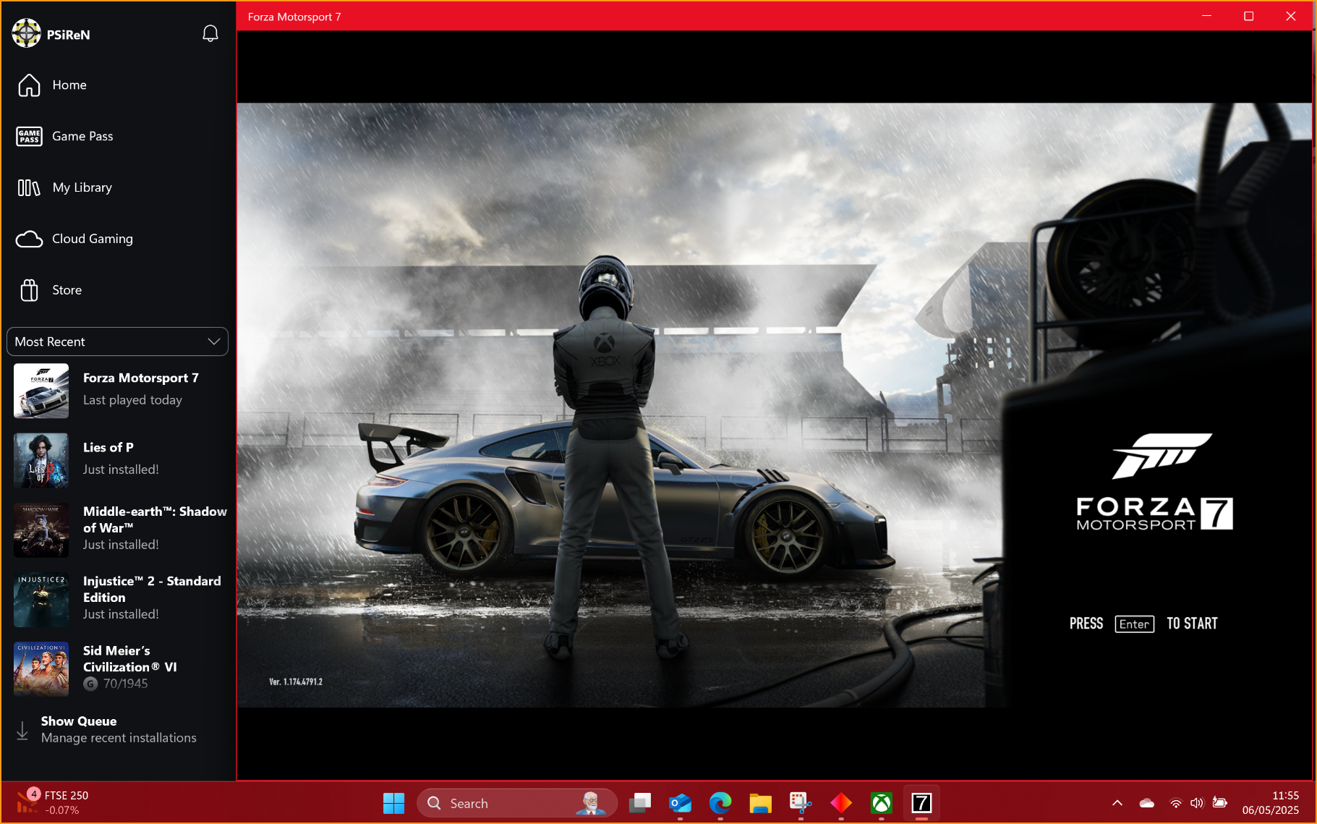Launch Microsoft Edge from the taskbar

coord(720,803)
